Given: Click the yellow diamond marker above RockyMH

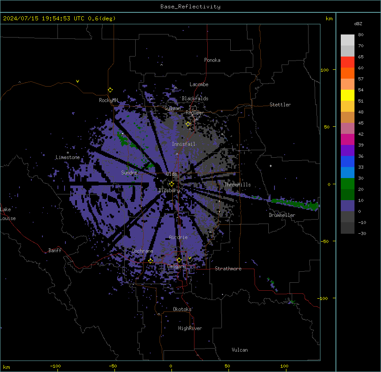Looking at the screenshot, I should tap(110, 90).
